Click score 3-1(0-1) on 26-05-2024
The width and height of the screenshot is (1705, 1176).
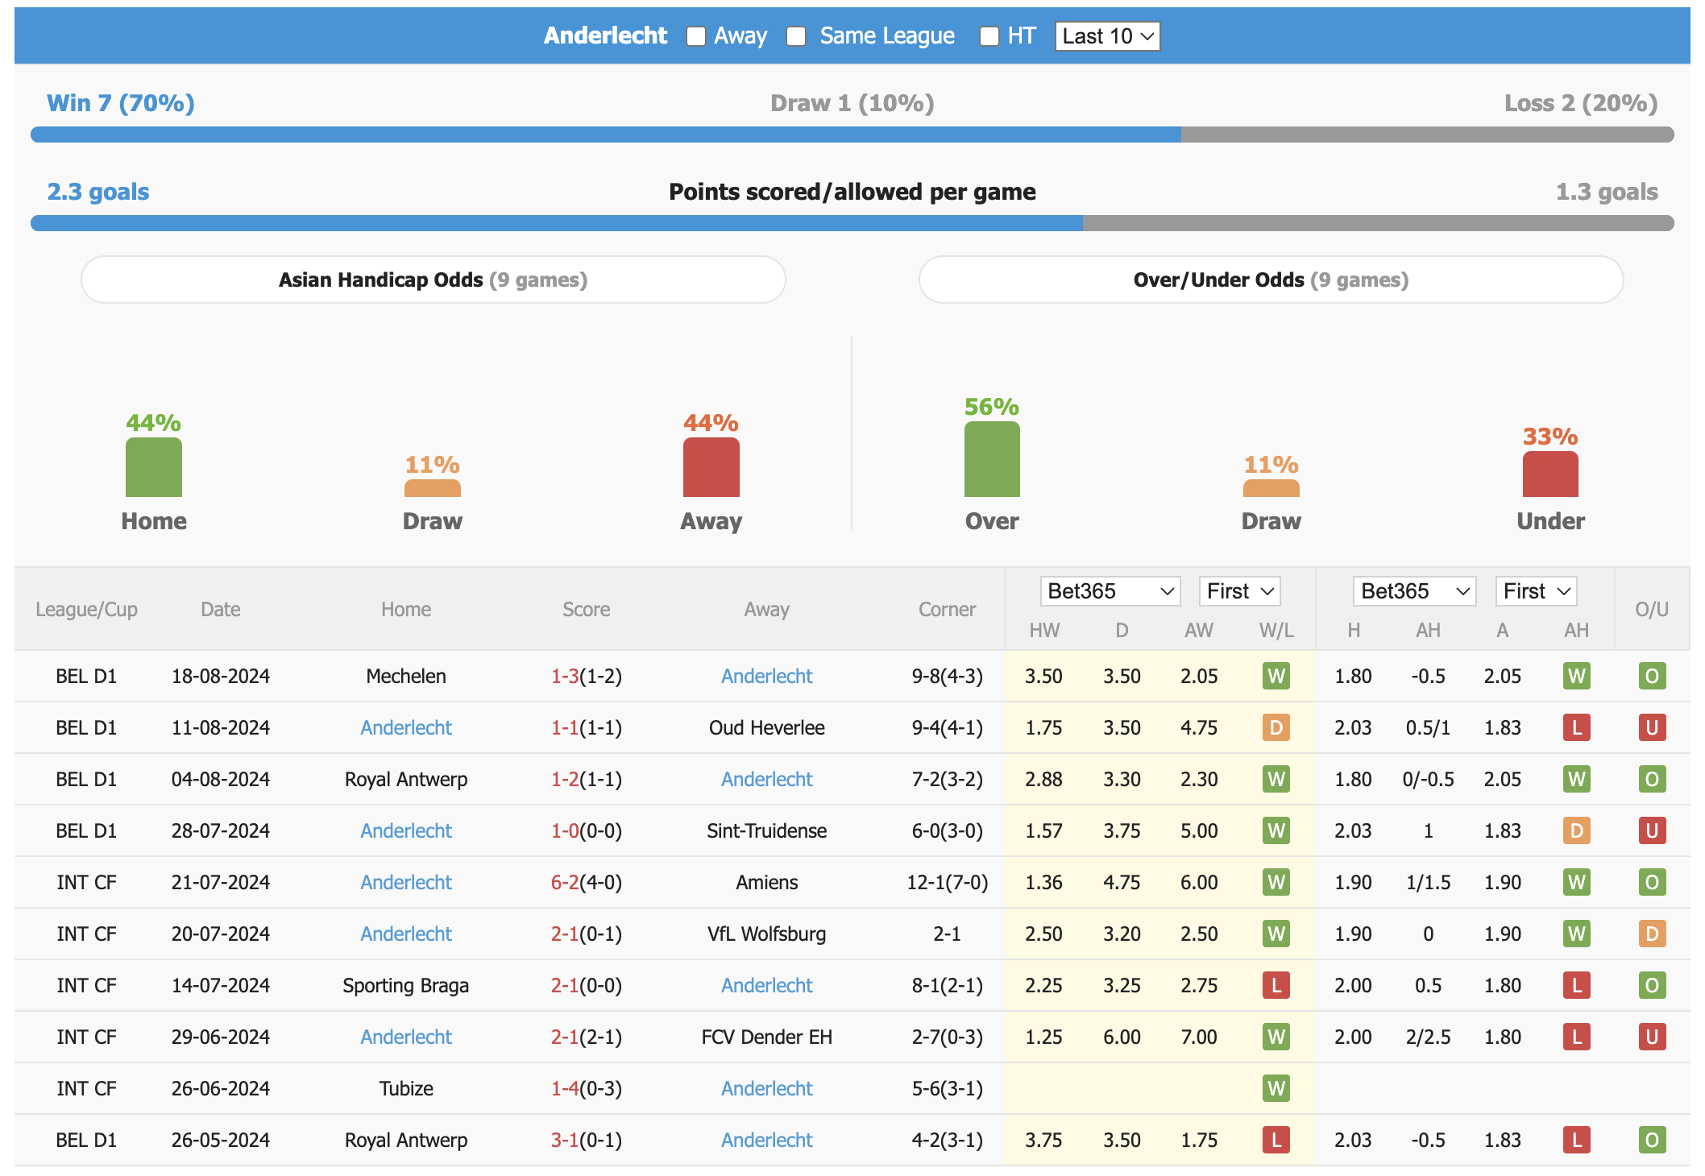586,1140
